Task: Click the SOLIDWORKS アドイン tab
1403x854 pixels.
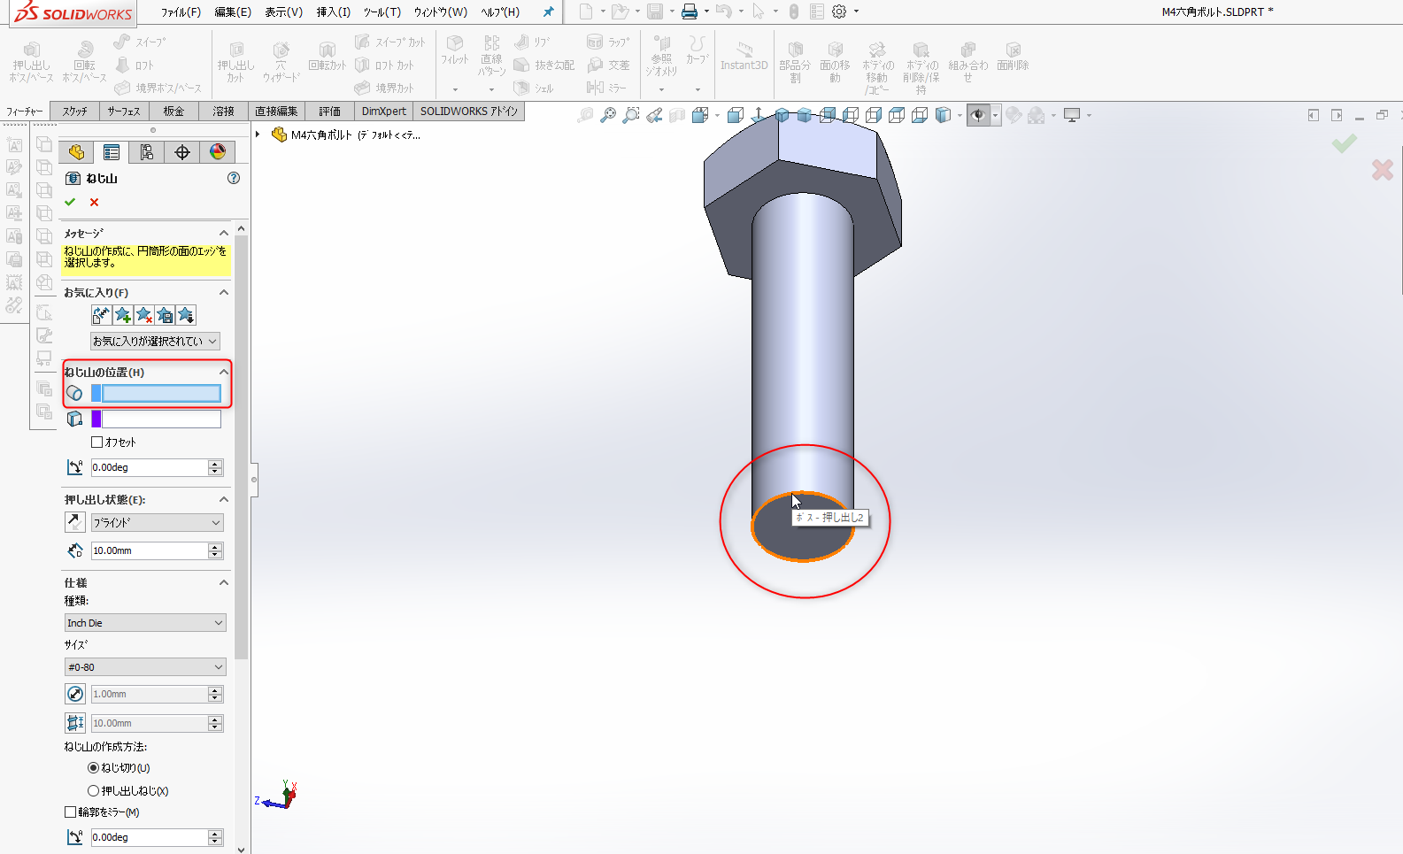Action: coord(468,112)
